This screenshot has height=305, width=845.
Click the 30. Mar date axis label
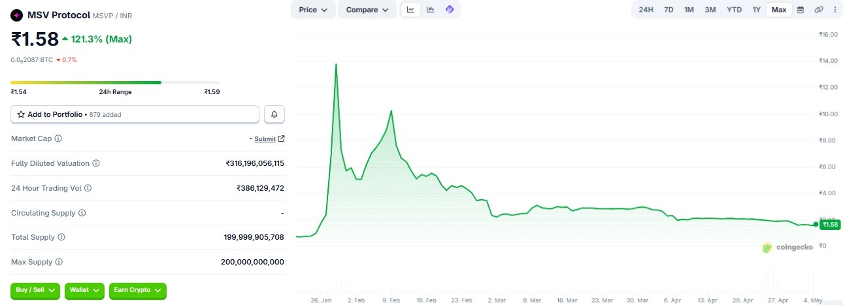(638, 300)
